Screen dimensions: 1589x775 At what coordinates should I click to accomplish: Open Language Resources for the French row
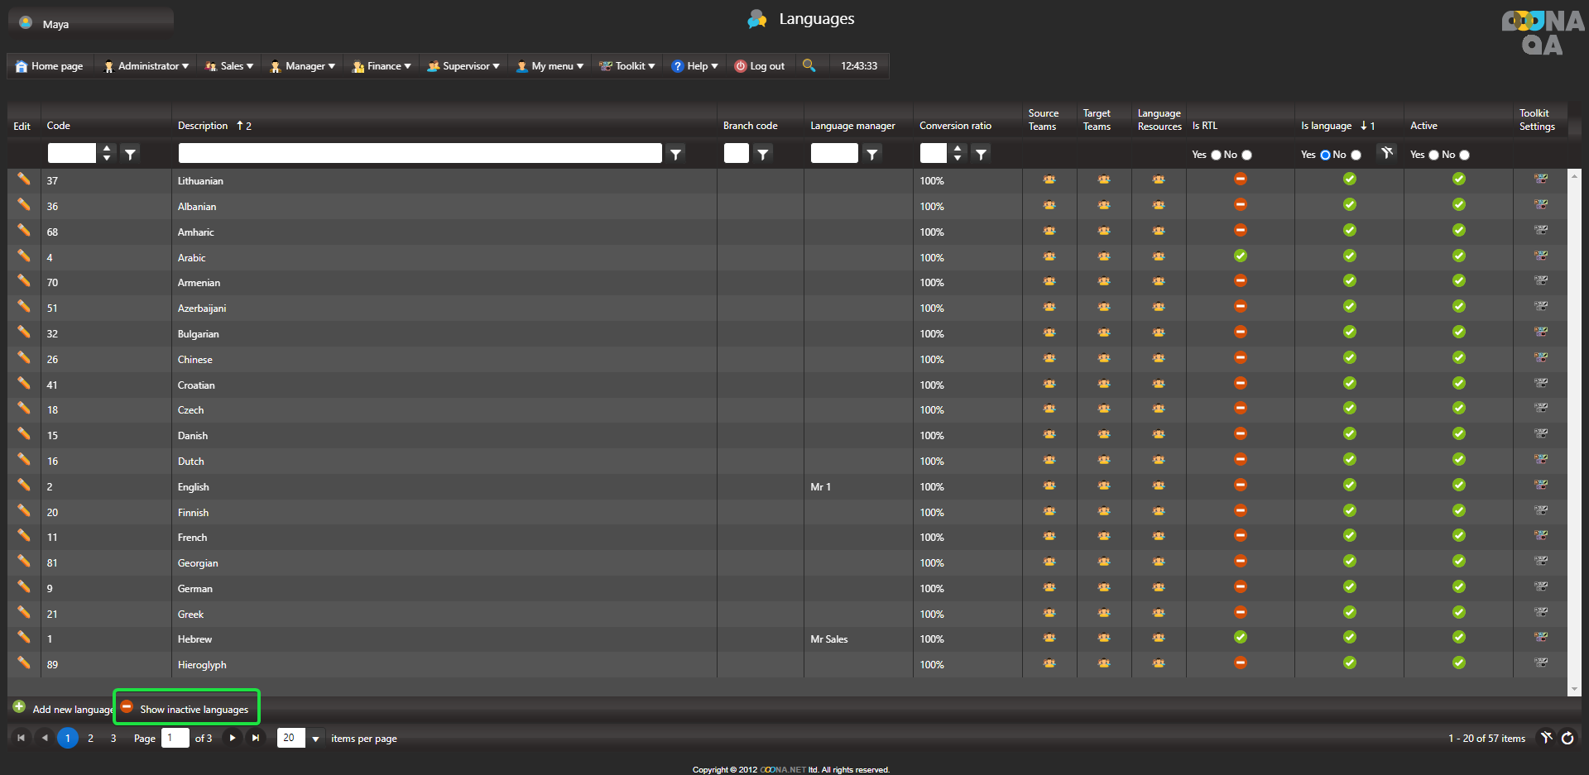(1158, 537)
